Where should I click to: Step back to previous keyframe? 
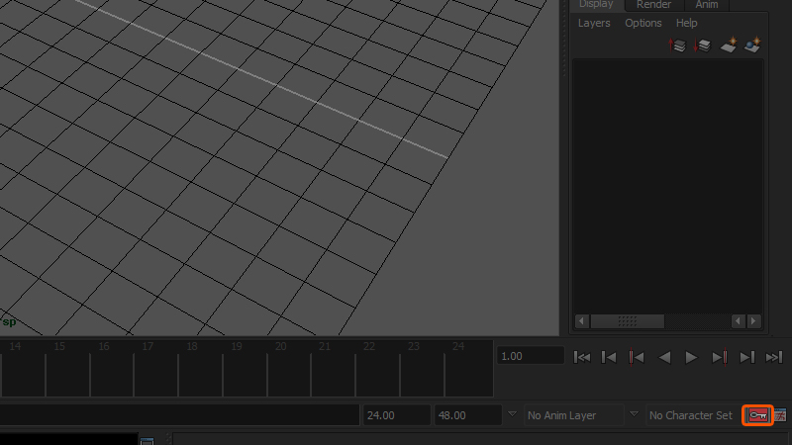[636, 357]
